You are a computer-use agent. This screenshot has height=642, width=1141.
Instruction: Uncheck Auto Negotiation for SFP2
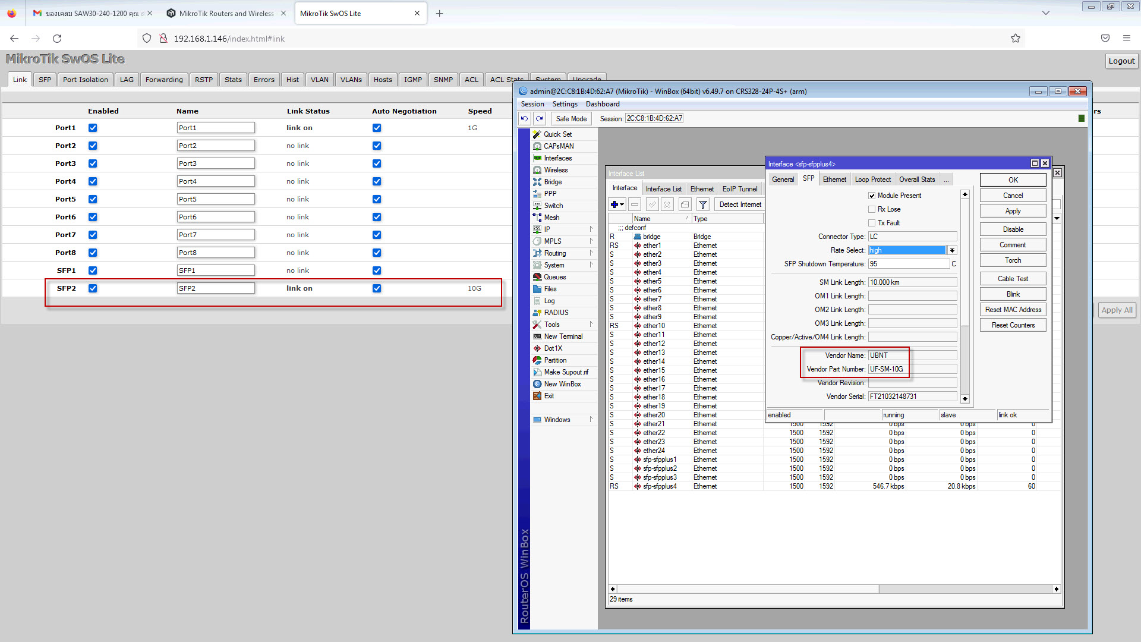[377, 288]
